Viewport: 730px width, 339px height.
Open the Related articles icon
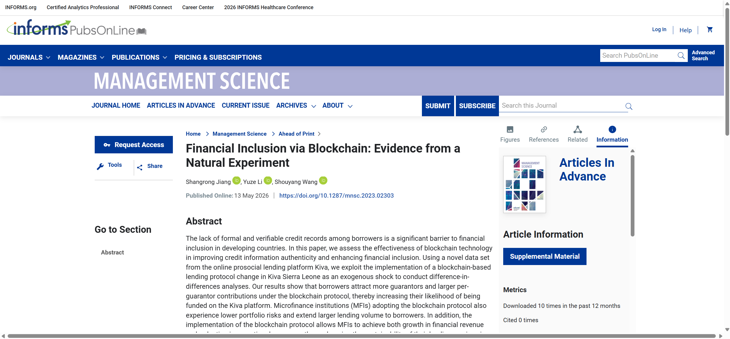[577, 129]
